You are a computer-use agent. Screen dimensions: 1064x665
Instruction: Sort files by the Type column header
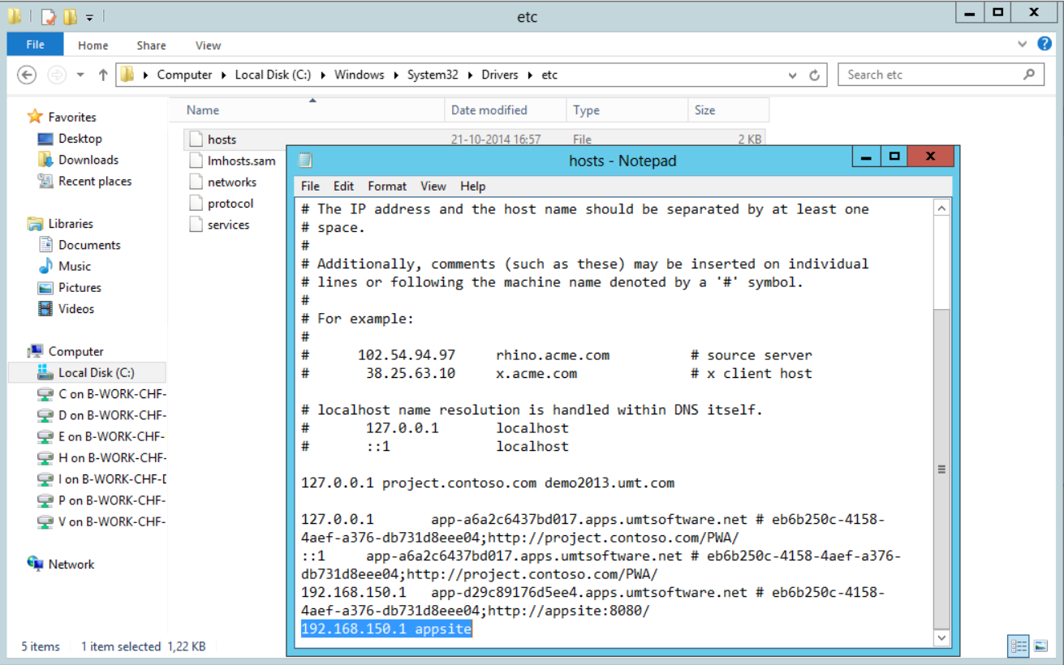[x=627, y=110]
